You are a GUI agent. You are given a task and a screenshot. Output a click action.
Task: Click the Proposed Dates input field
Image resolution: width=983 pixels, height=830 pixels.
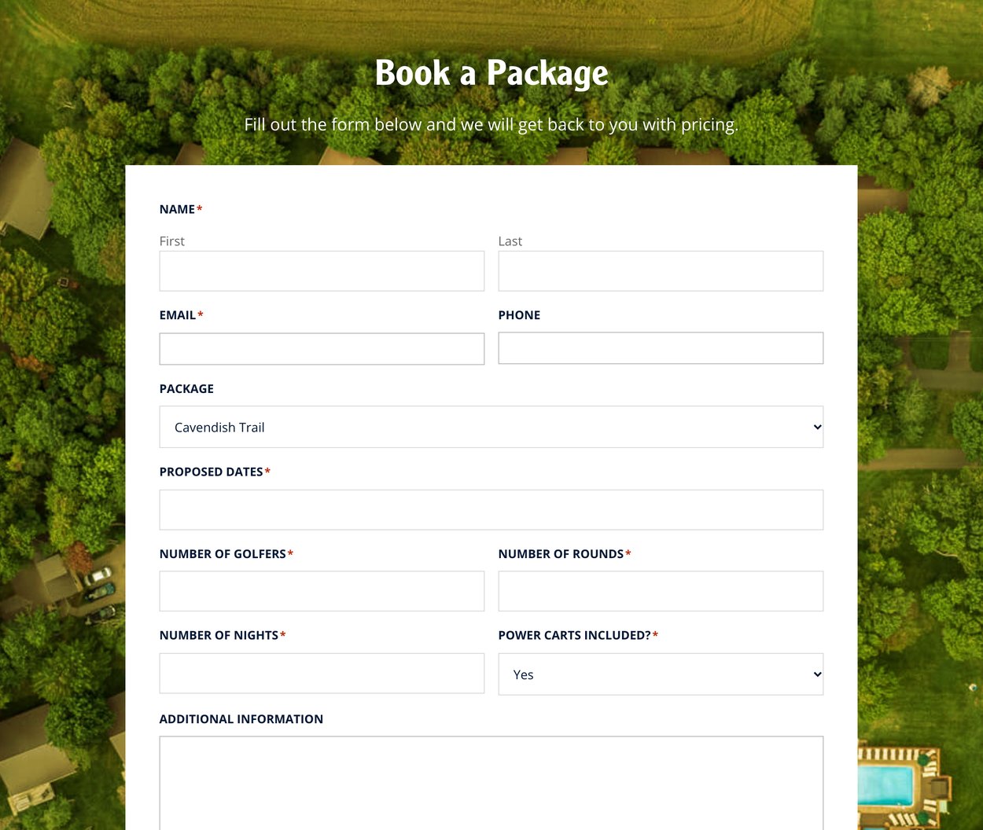[x=491, y=510]
